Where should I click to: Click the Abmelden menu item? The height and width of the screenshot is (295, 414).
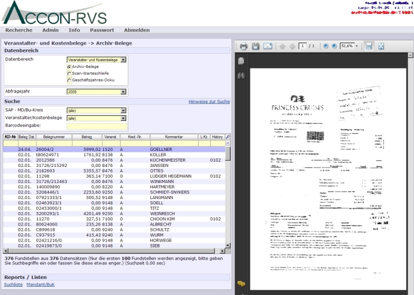click(x=137, y=30)
